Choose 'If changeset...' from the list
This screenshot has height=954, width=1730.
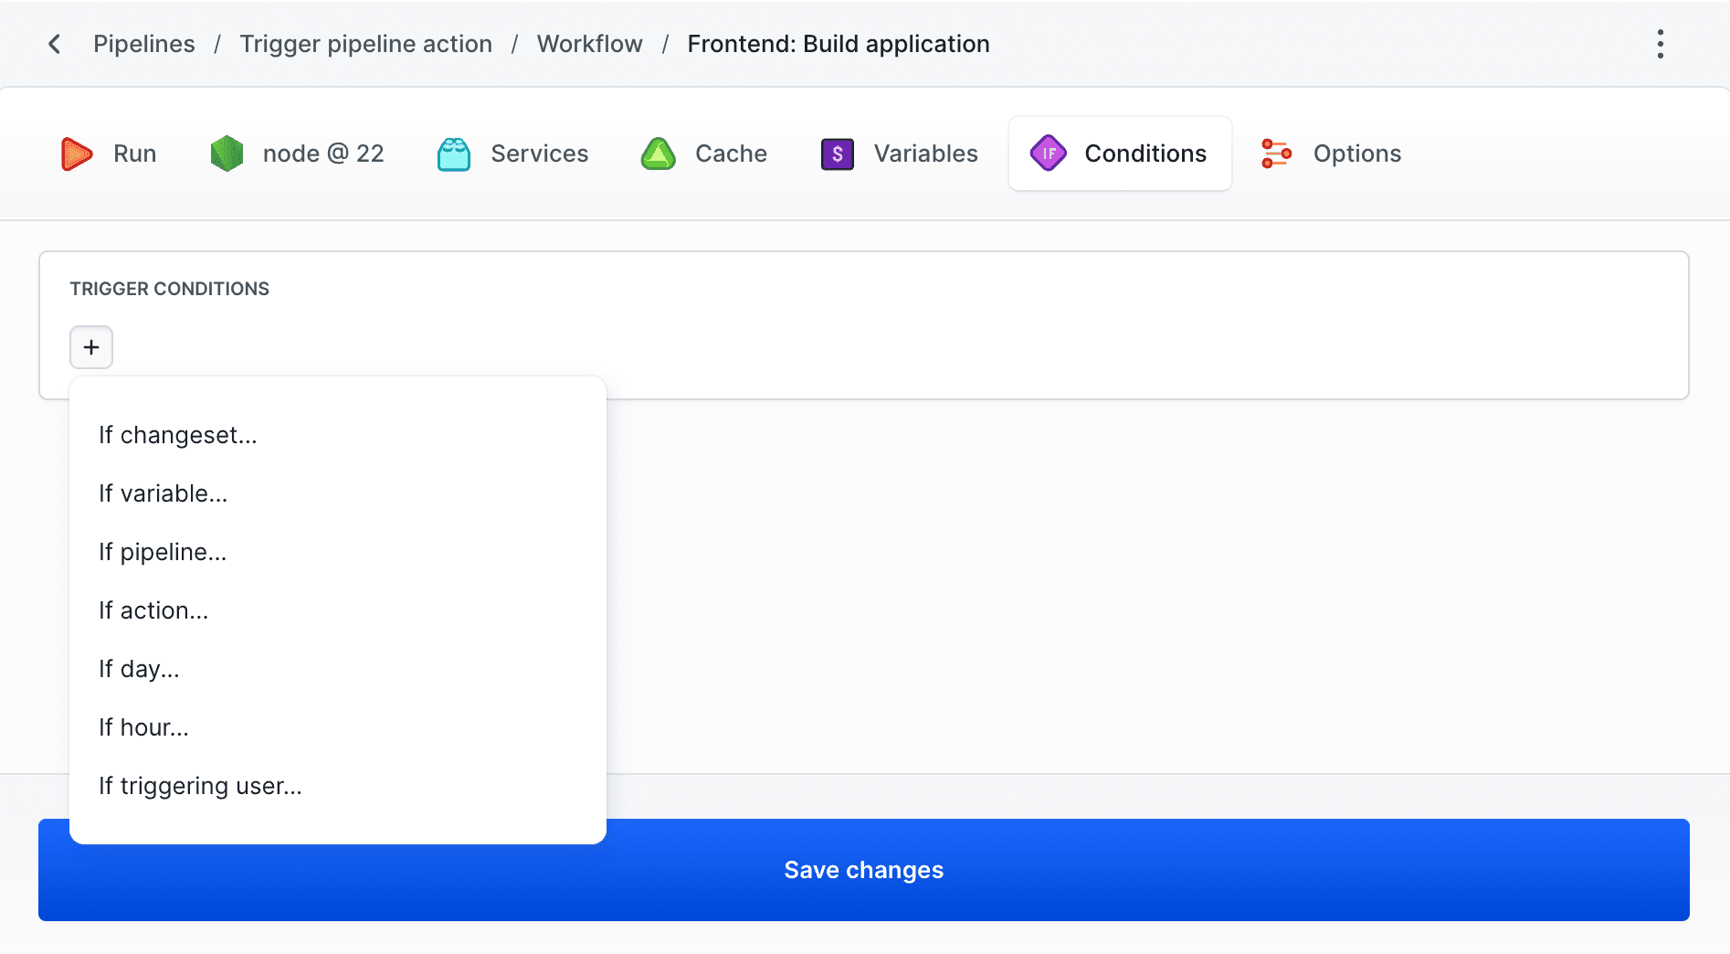coord(178,435)
